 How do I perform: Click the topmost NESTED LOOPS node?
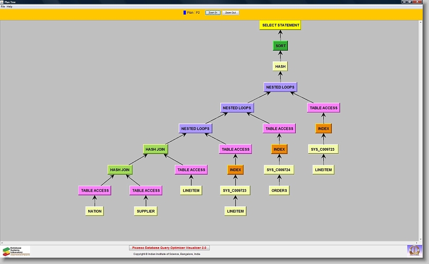pos(281,87)
